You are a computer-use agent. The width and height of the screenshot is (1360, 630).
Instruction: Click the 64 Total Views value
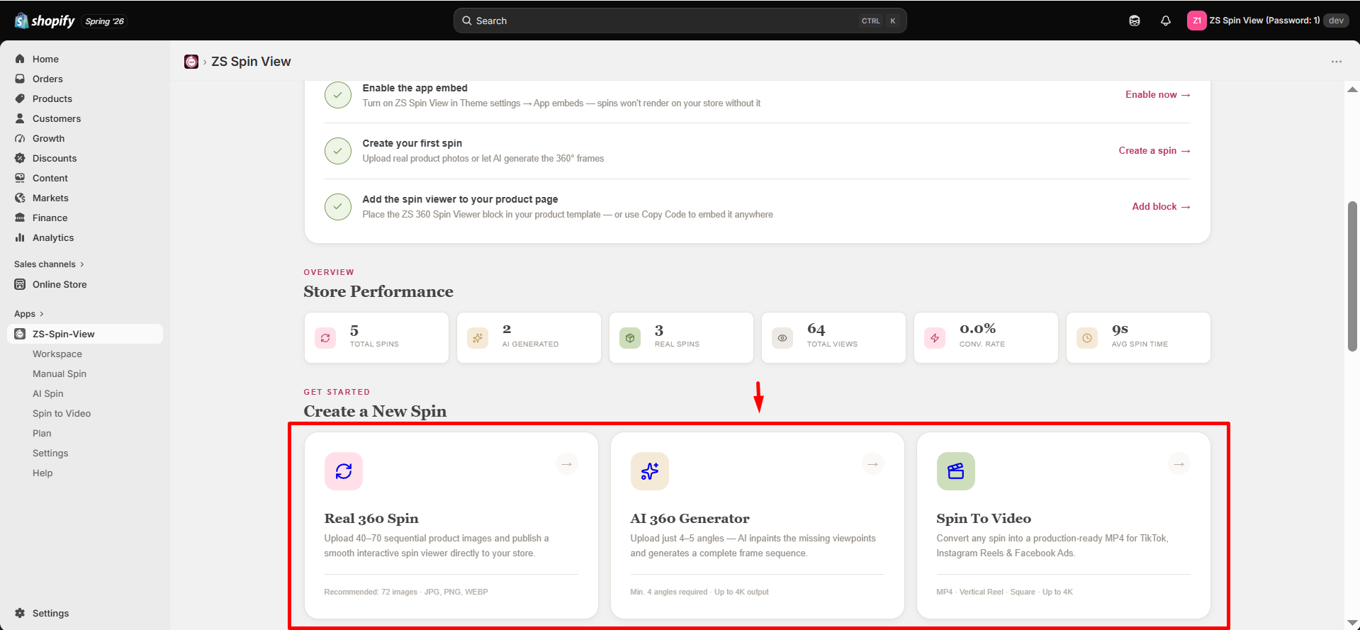pos(816,329)
